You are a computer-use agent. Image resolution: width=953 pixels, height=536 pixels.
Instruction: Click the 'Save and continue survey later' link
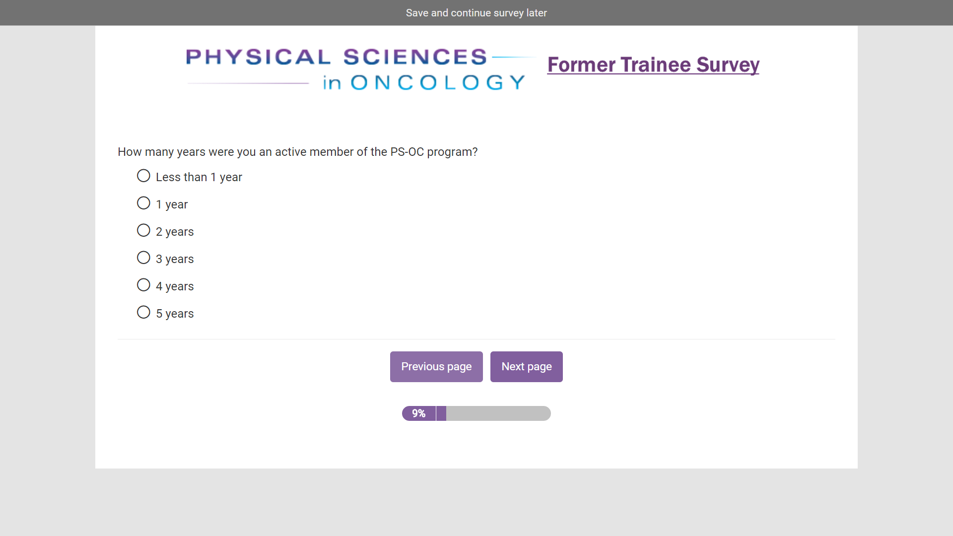coord(476,13)
